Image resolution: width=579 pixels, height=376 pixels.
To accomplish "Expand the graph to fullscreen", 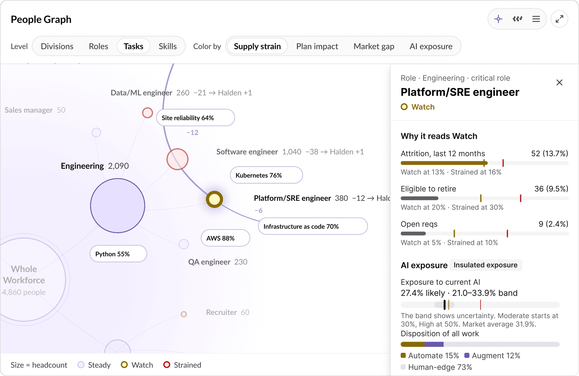I will click(x=559, y=19).
